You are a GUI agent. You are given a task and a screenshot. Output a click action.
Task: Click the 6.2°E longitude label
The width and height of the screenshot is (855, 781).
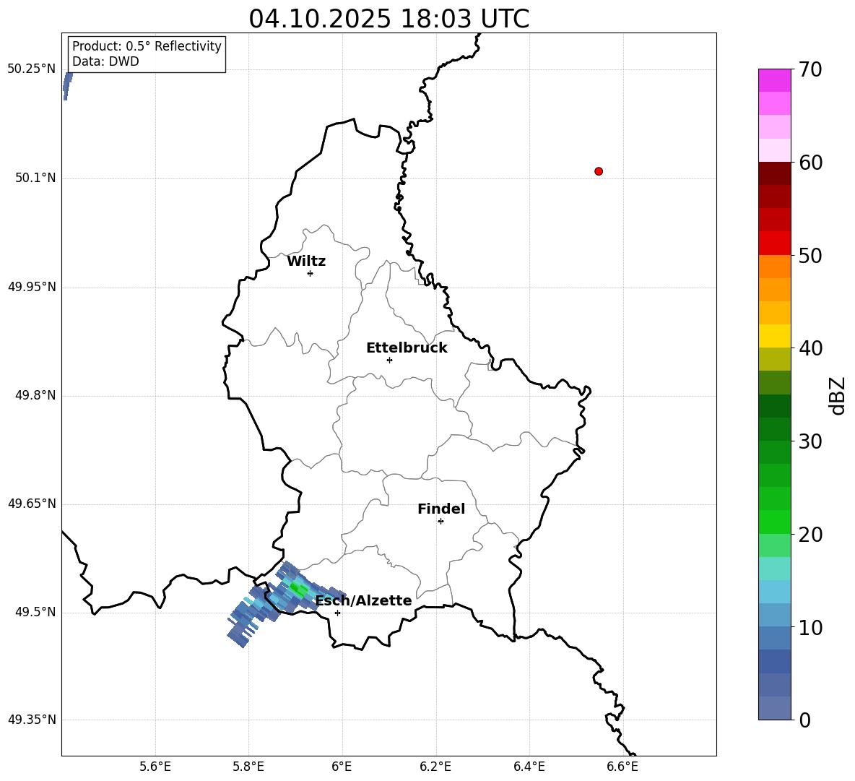pyautogui.click(x=435, y=767)
